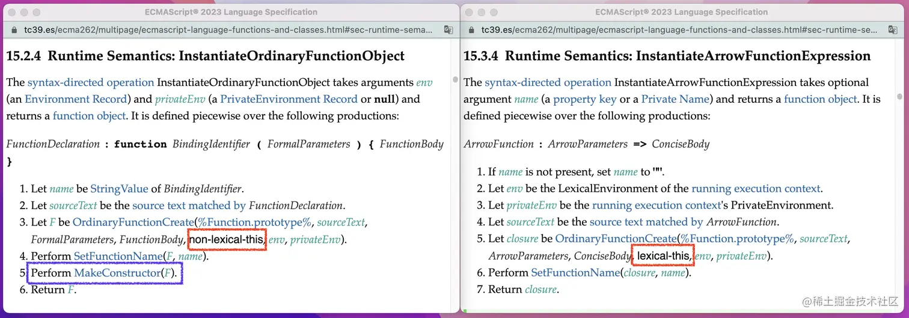Click the lock icon in right window's address bar
The image size is (909, 318).
[472, 29]
